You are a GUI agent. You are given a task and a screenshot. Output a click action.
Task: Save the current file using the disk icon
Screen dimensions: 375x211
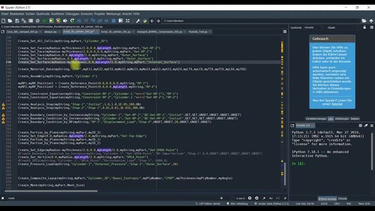(17, 21)
